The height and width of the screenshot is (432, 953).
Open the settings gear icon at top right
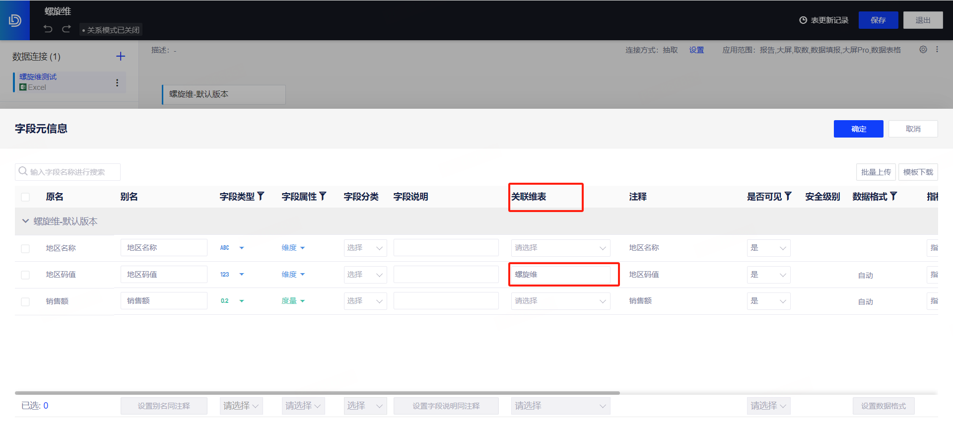tap(923, 50)
